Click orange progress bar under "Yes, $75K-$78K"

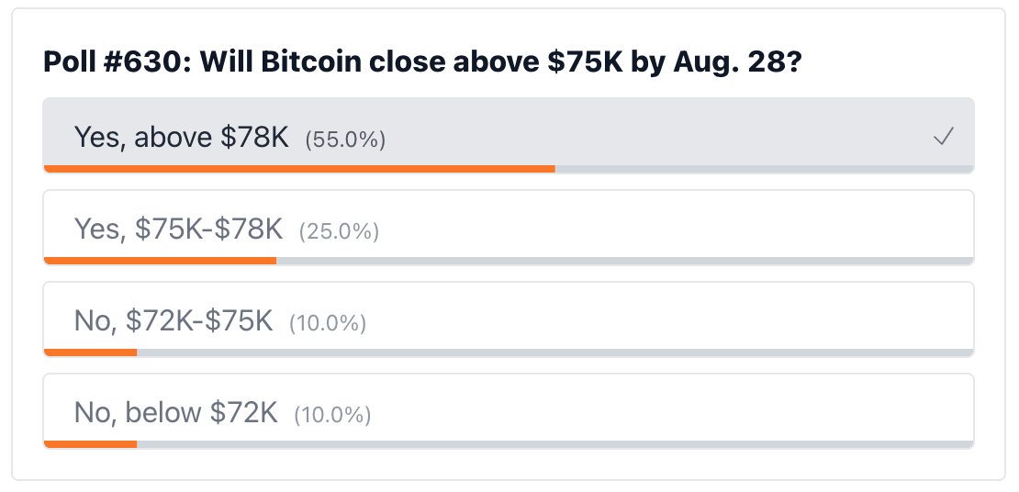point(160,261)
